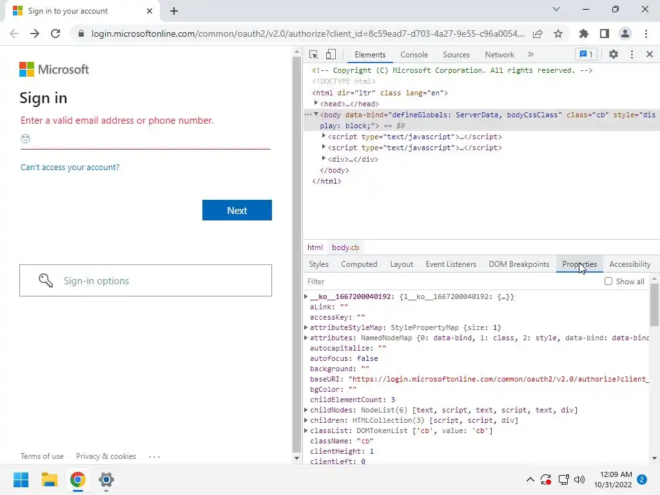660x495 pixels.
Task: Click the Chrome taskbar icon
Action: pyautogui.click(x=77, y=480)
